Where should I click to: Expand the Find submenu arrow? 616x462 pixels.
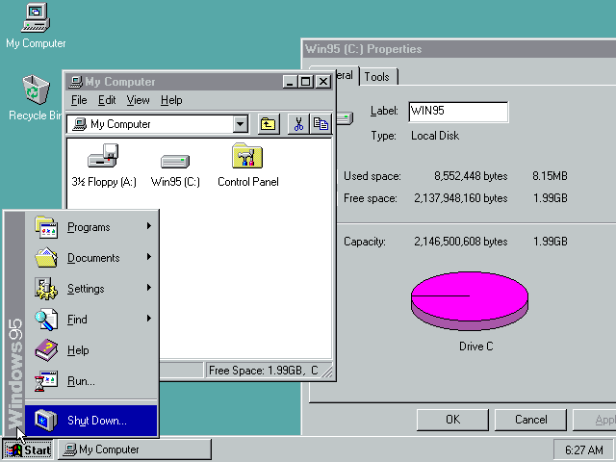pos(149,319)
